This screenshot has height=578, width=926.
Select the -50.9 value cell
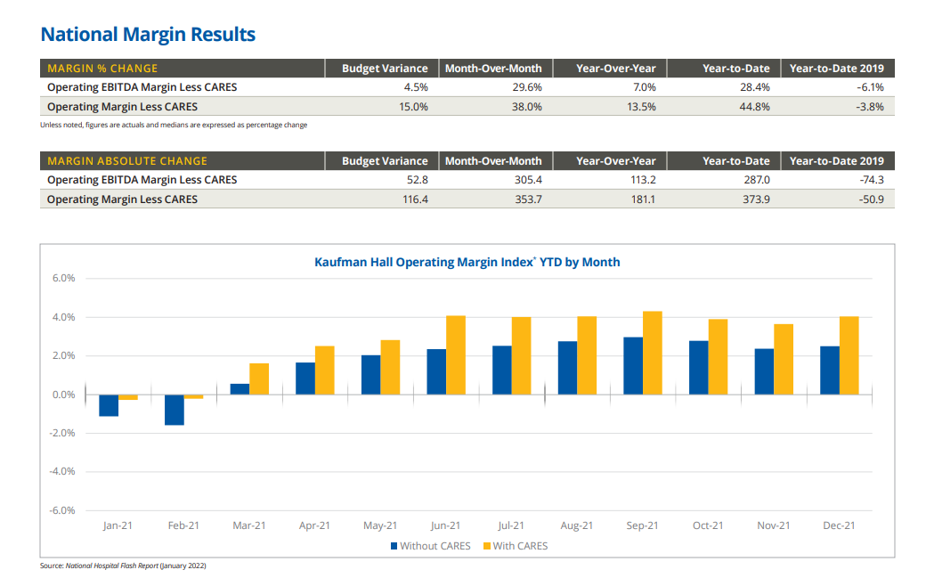(x=871, y=199)
